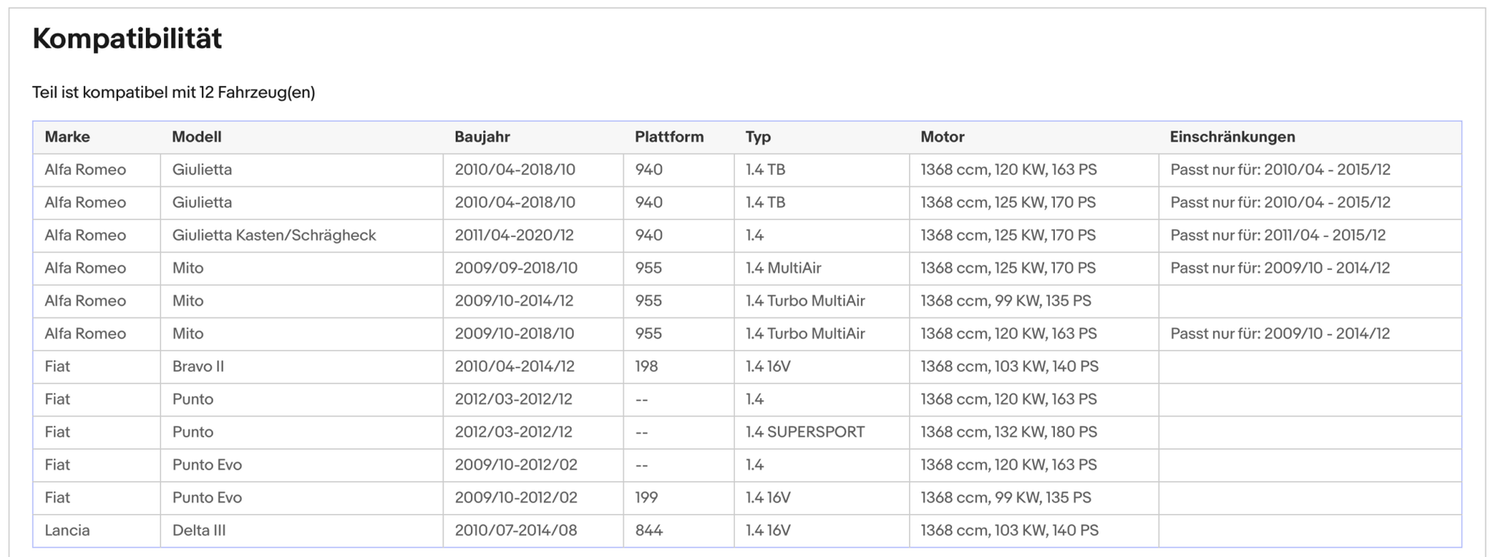
Task: Click the Baujahr column header
Action: (x=482, y=137)
